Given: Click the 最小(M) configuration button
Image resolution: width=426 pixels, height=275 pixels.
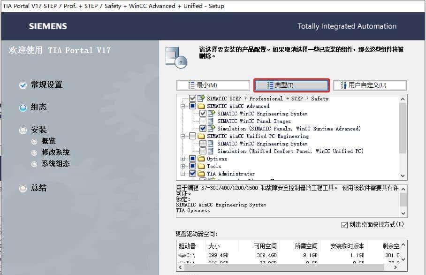Looking at the screenshot, I should [213, 85].
